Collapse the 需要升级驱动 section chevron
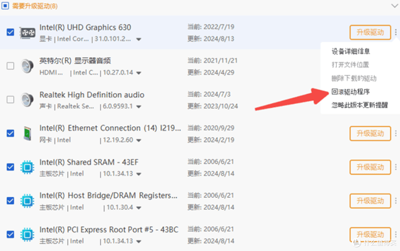Screen dimensions: 400x251 click(395, 6)
